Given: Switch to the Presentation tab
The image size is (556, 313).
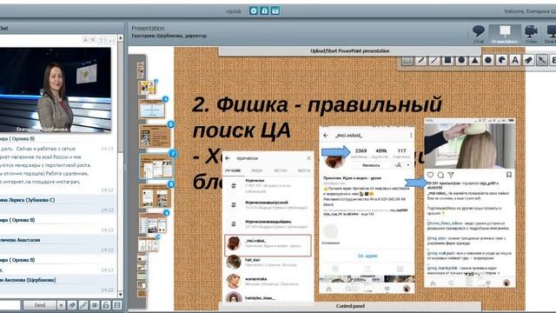Looking at the screenshot, I should pyautogui.click(x=505, y=34).
